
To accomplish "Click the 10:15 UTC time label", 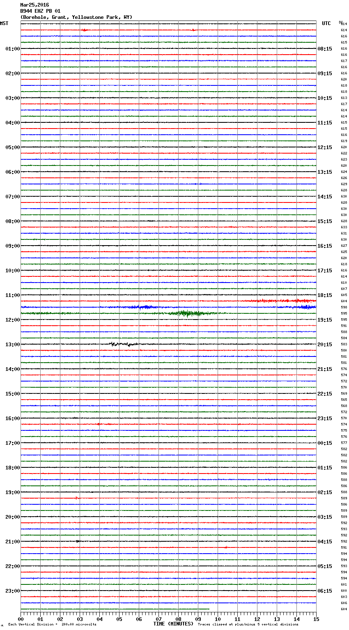I will coord(325,98).
